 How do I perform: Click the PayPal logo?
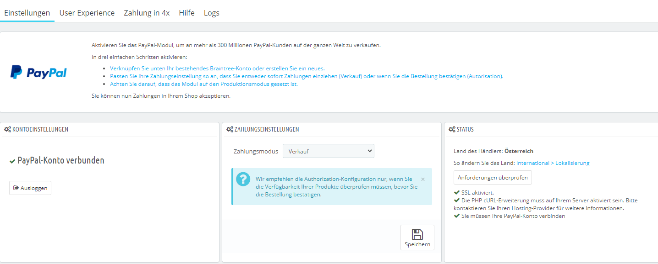pyautogui.click(x=38, y=72)
